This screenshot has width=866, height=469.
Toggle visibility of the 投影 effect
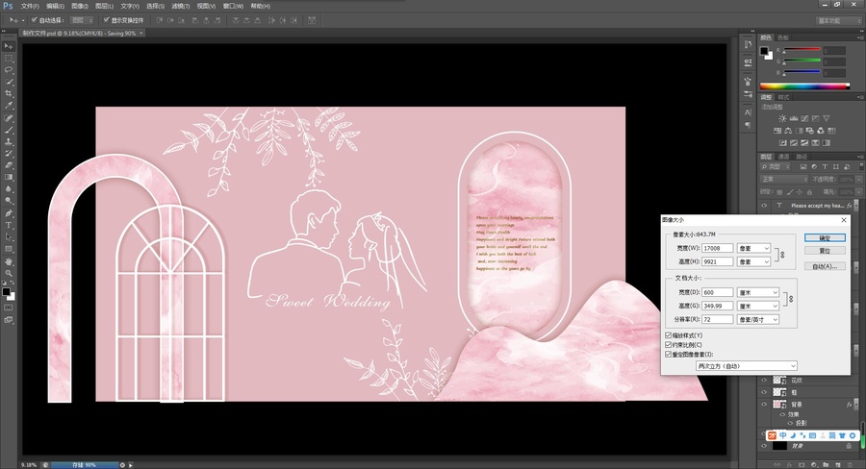790,423
